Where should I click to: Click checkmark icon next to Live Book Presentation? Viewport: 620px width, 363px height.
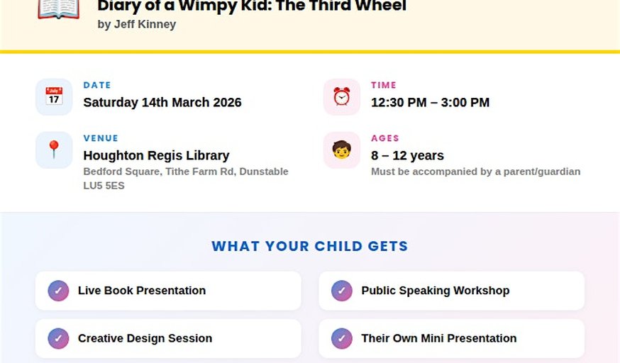(58, 291)
